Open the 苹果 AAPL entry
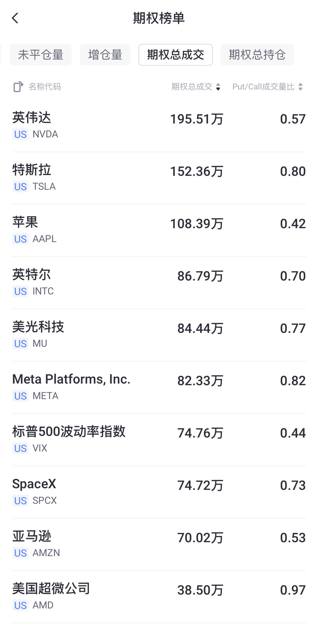319x624 pixels. click(x=159, y=231)
